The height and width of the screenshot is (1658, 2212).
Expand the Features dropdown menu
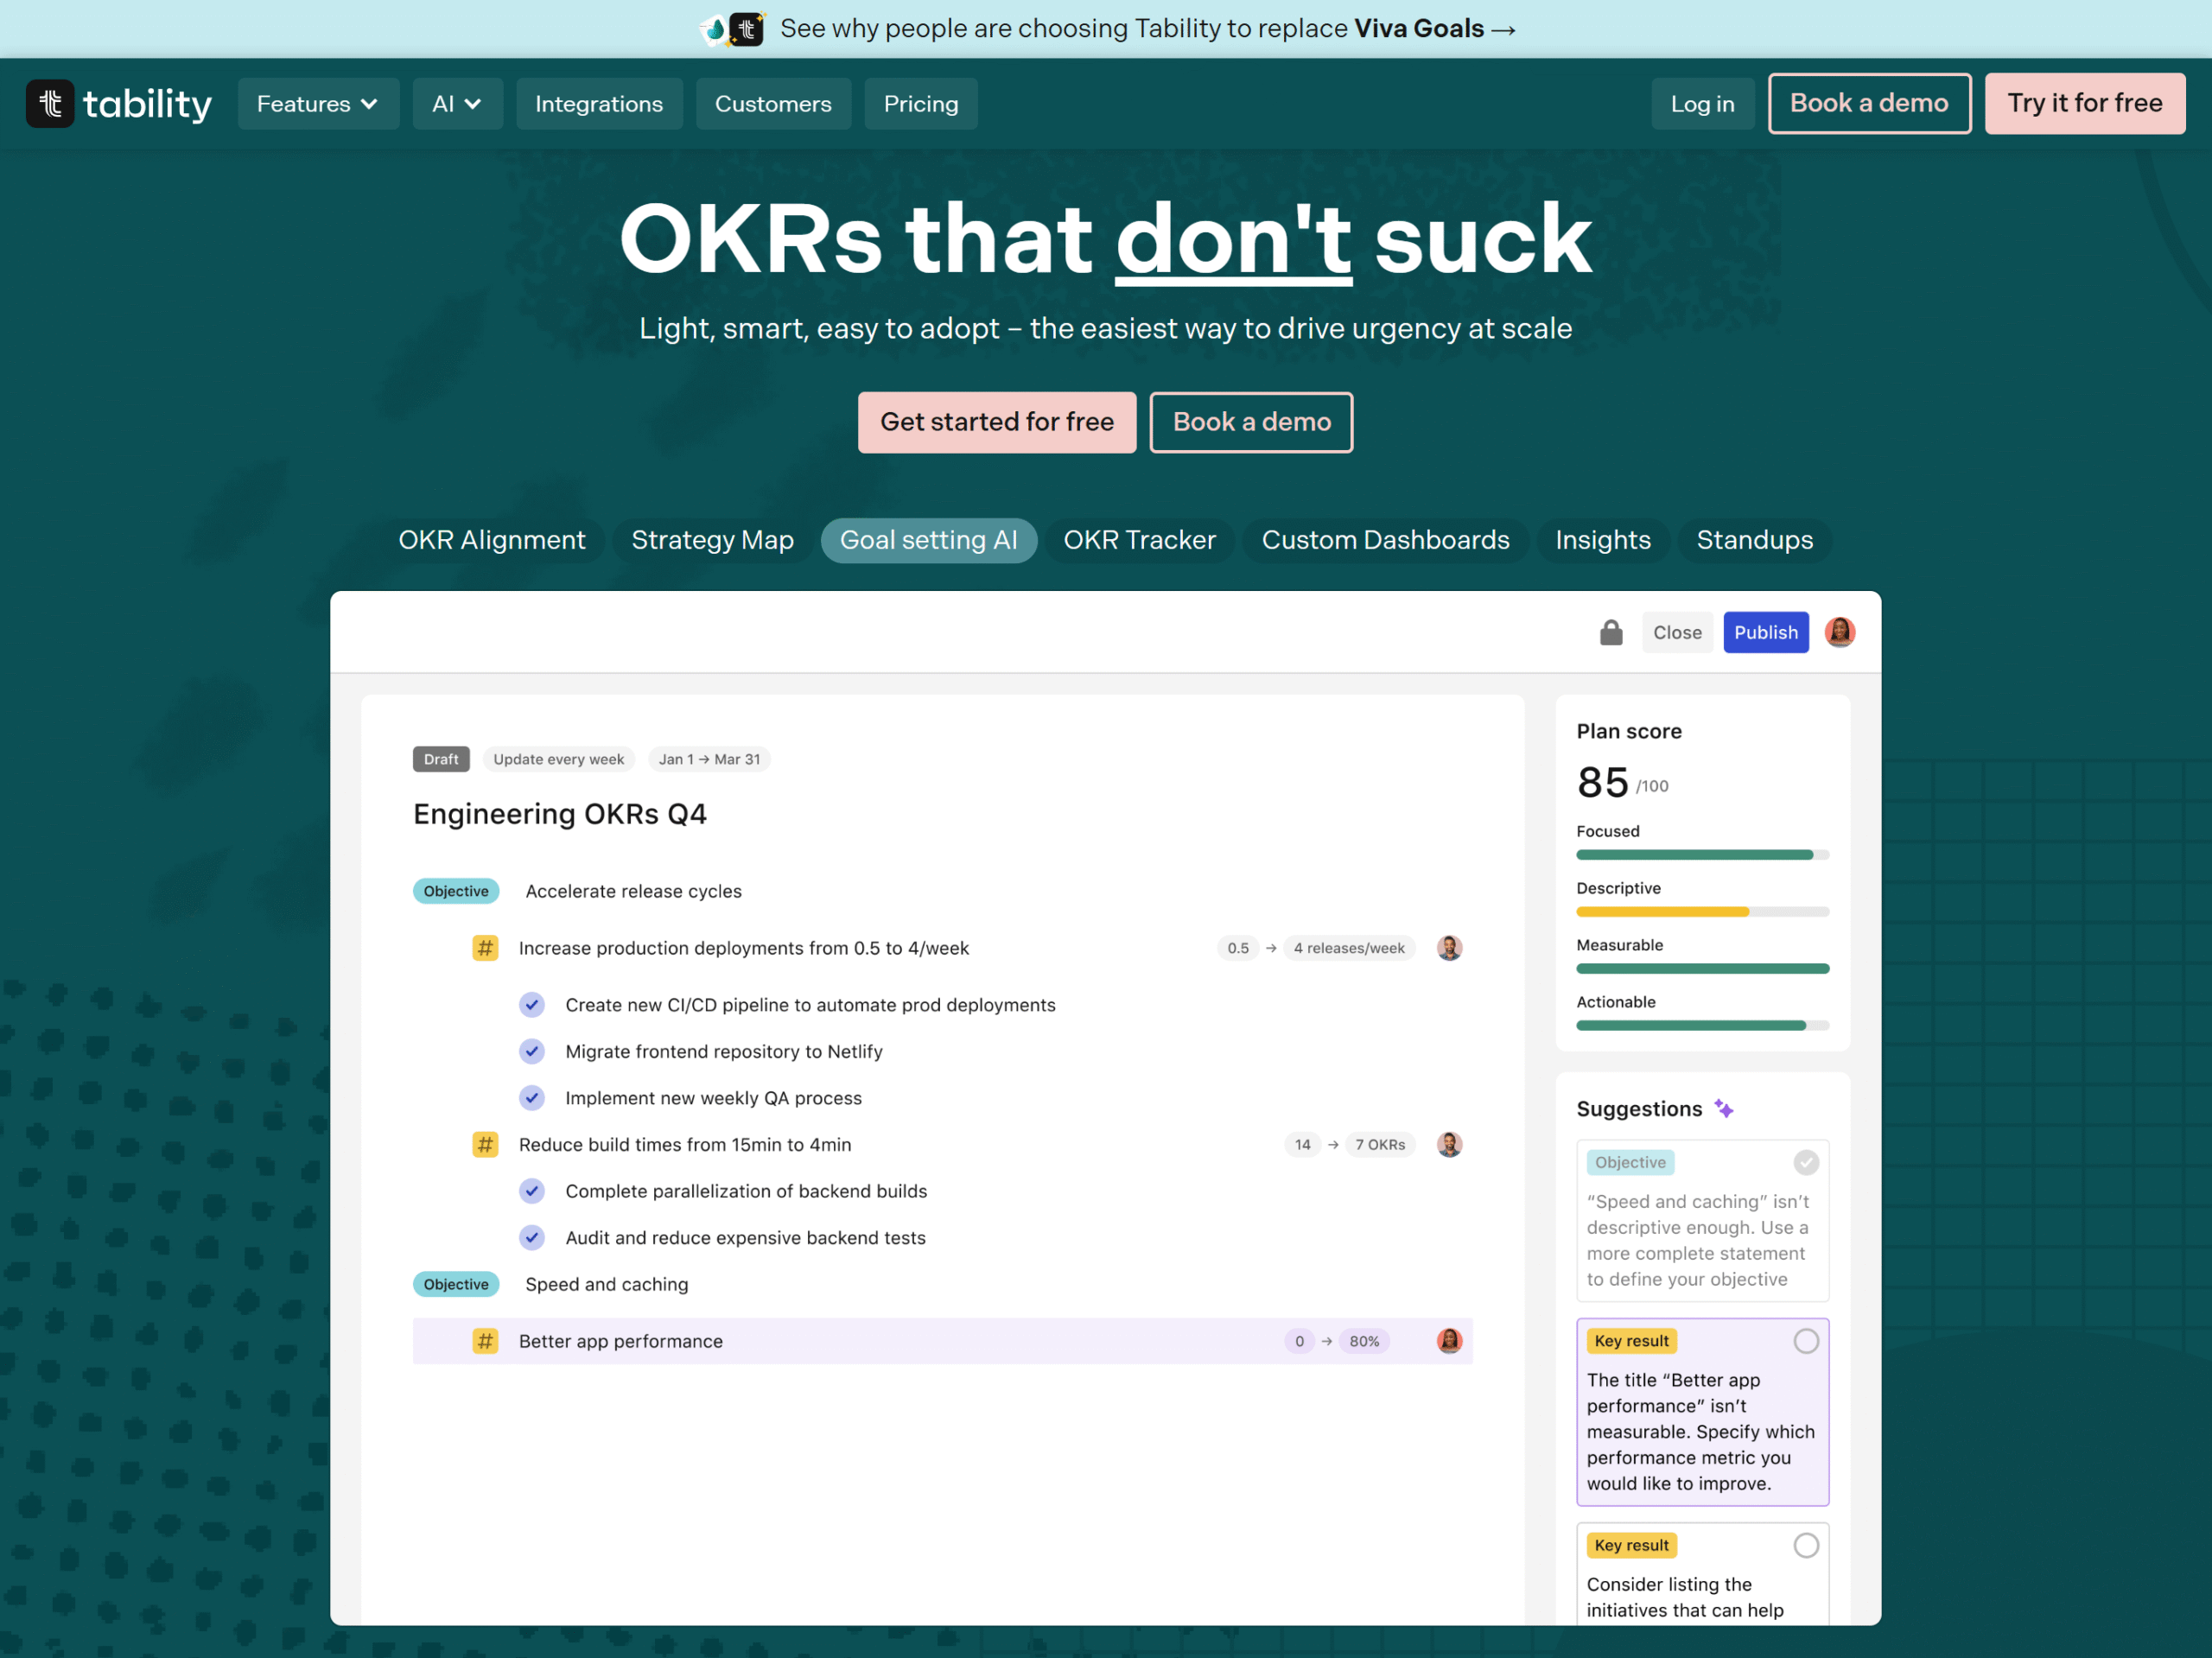click(x=317, y=104)
